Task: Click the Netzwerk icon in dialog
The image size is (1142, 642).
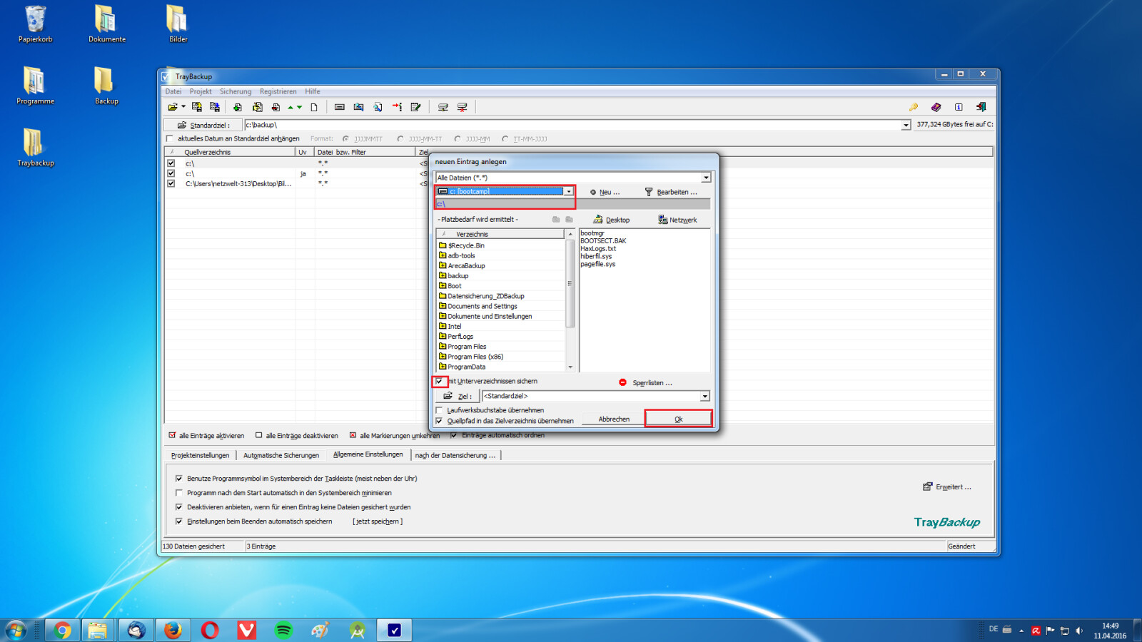Action: [x=663, y=220]
